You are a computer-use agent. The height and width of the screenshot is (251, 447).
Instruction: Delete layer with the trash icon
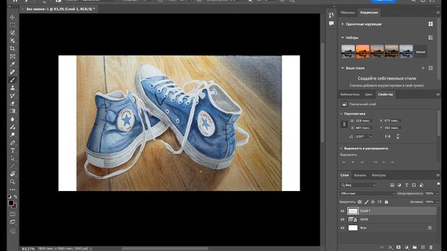[431, 248]
